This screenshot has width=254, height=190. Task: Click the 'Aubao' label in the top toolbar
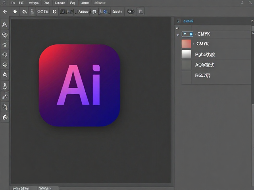(83, 11)
